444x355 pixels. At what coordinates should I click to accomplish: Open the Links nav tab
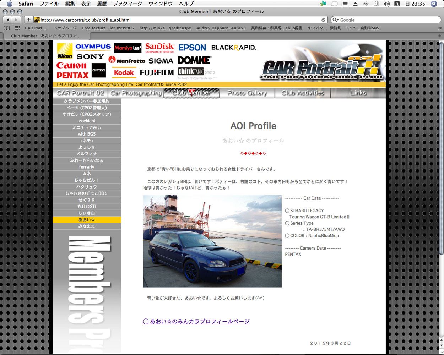pos(358,93)
